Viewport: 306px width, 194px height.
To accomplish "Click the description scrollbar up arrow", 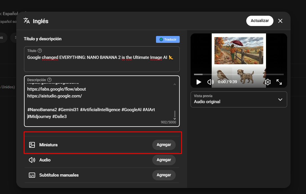I will coord(175,84).
